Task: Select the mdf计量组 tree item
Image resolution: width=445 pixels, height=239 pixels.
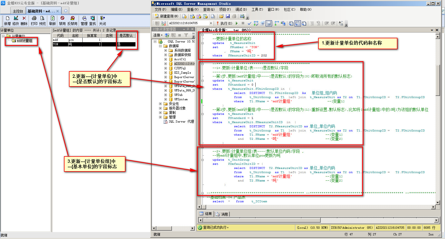Action: click(x=24, y=41)
